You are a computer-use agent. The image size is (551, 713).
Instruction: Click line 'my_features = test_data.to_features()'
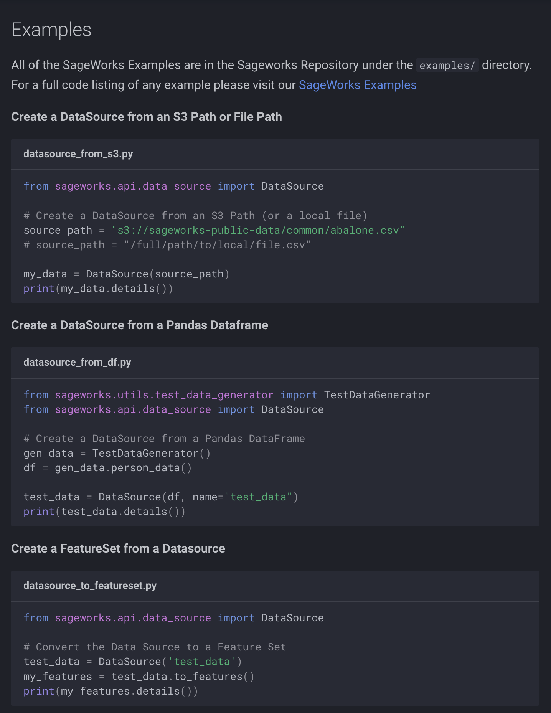pyautogui.click(x=139, y=676)
